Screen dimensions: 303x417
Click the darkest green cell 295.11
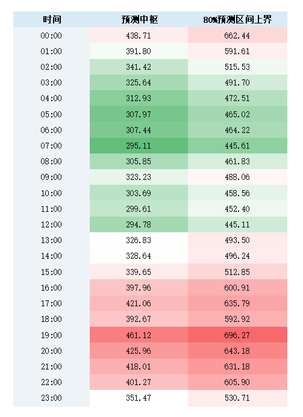point(139,146)
